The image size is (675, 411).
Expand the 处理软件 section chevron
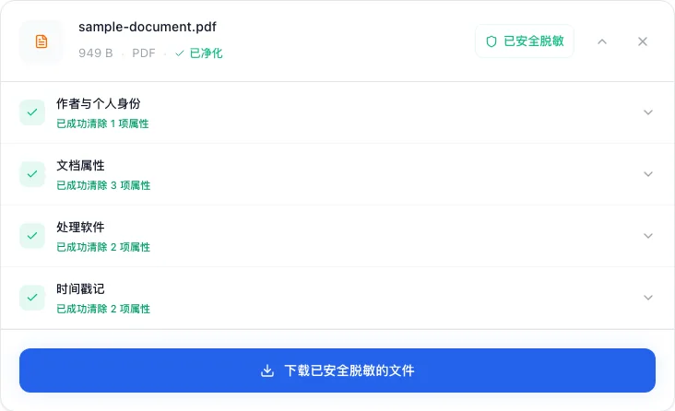pos(648,236)
